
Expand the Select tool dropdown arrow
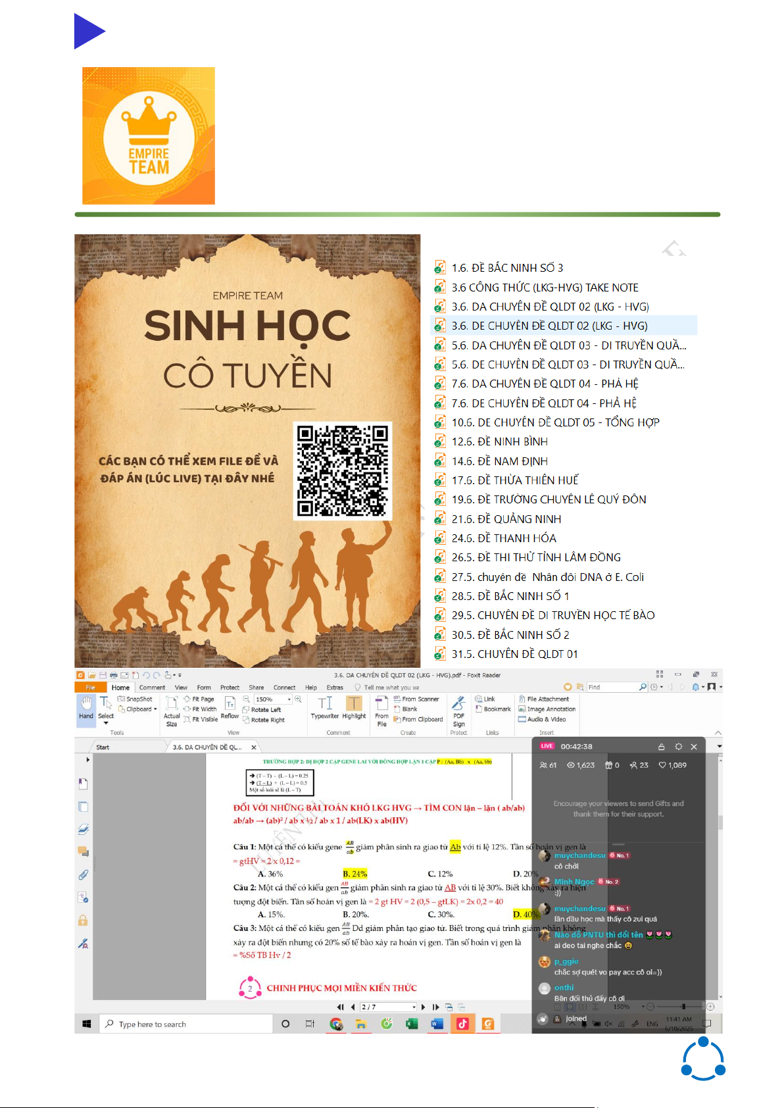pos(106,724)
